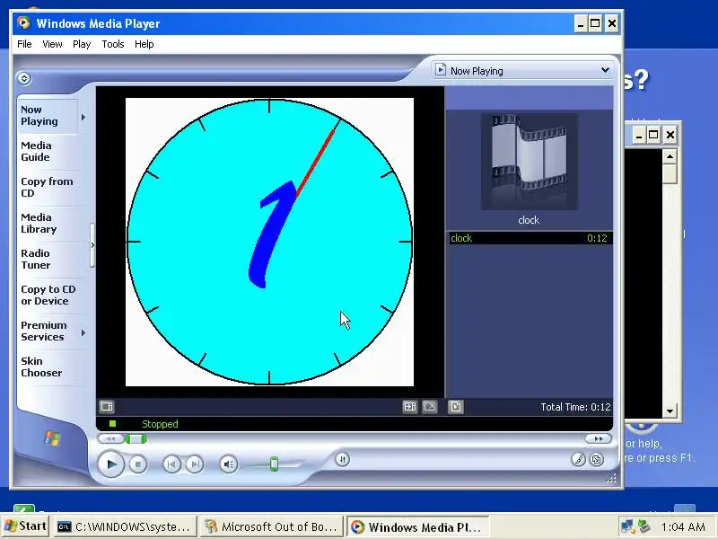This screenshot has width=718, height=539.
Task: Open the File menu
Action: (x=24, y=44)
